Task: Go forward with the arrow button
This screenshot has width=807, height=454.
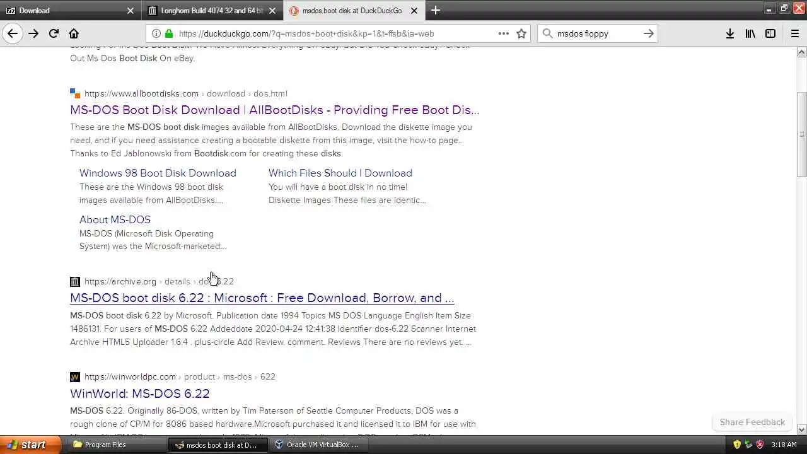Action: click(33, 33)
